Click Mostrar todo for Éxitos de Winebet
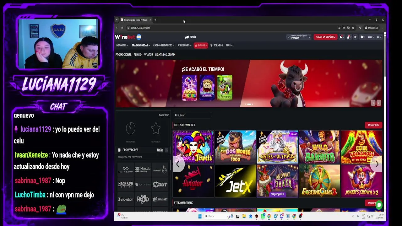 373,125
